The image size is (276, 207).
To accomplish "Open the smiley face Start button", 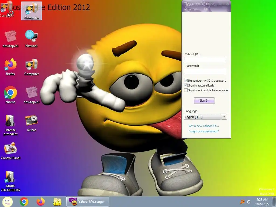I will click(x=7, y=202).
